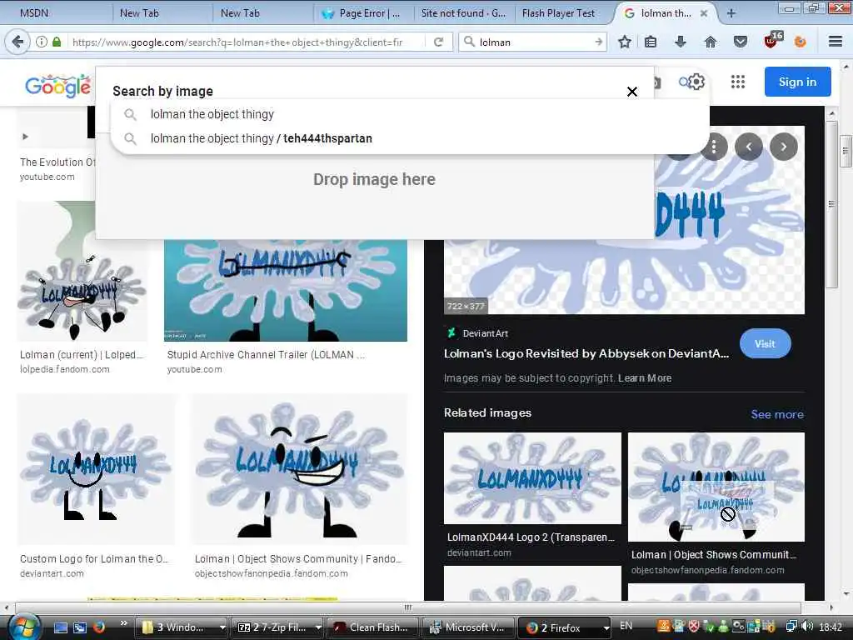This screenshot has width=853, height=640.
Task: Click the Visit button
Action: coord(765,343)
